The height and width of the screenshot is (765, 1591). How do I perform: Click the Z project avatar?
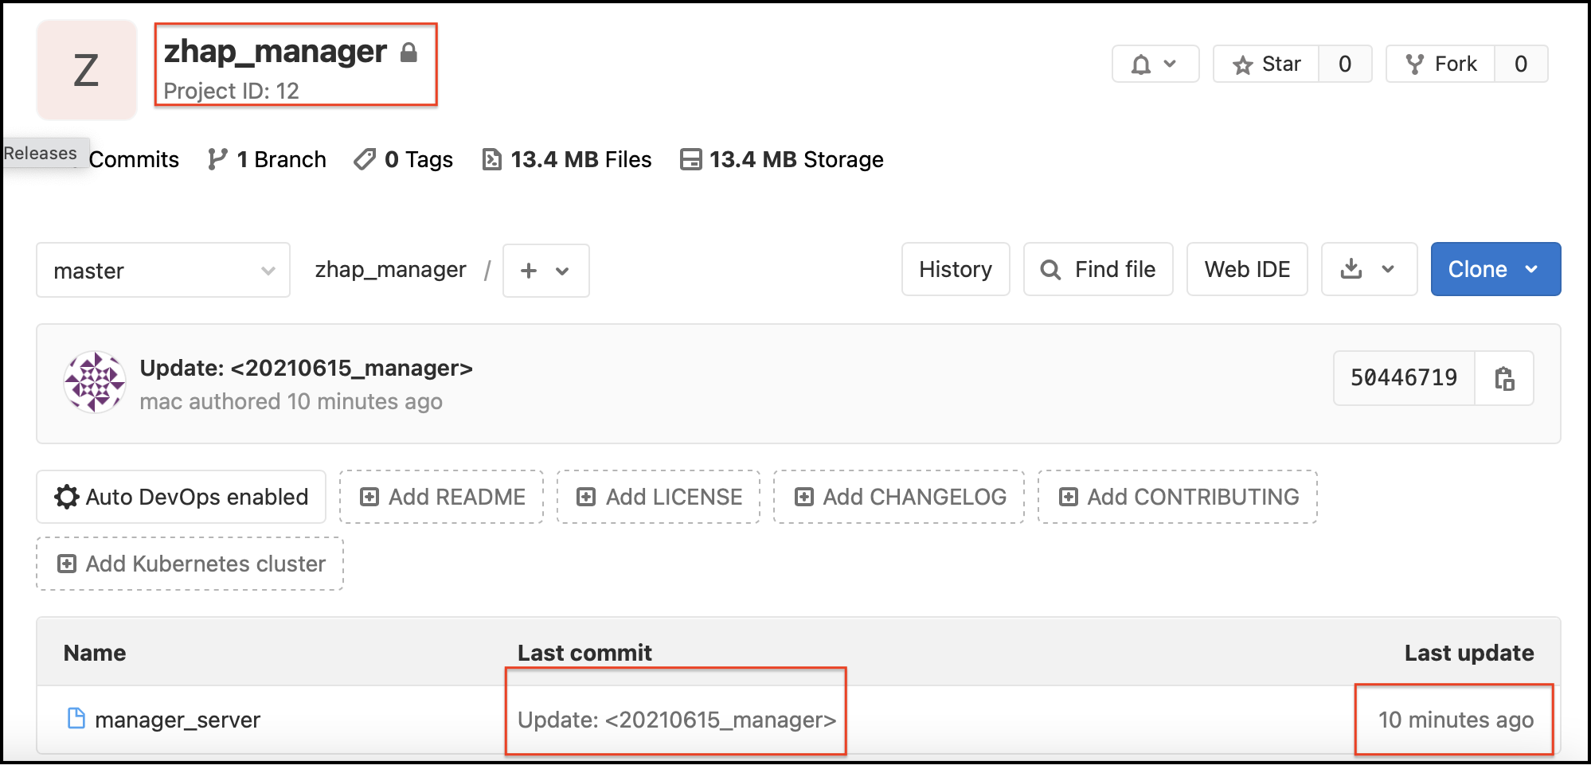[x=86, y=70]
